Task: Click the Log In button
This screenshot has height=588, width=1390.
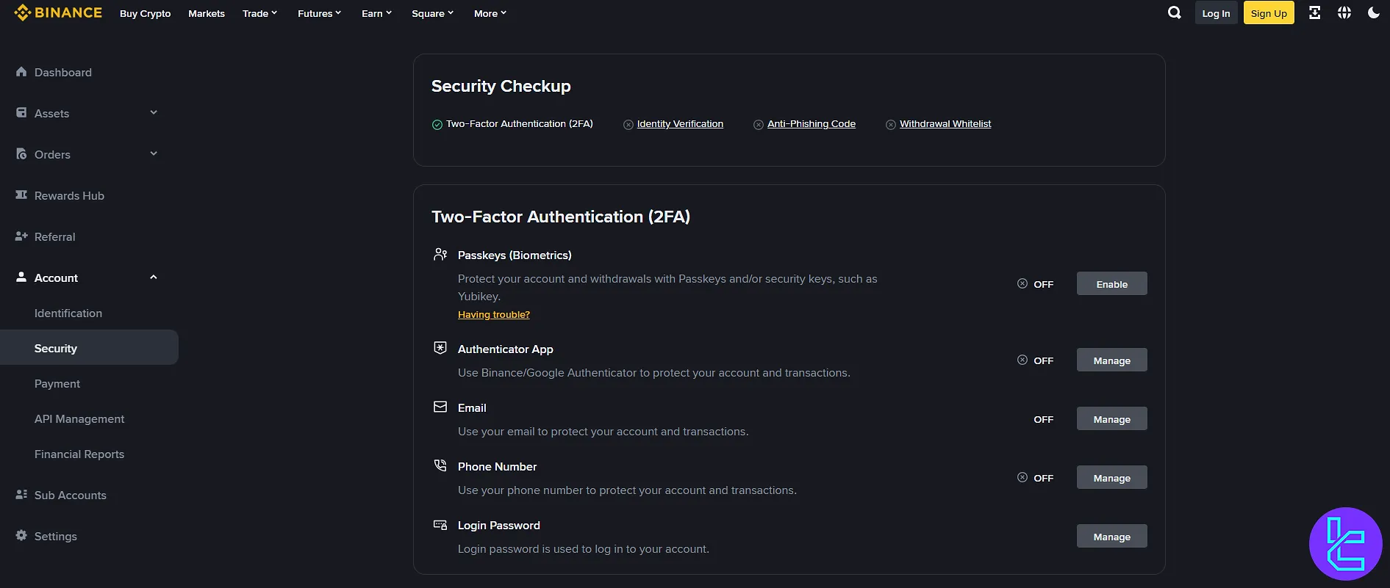Action: [1216, 13]
